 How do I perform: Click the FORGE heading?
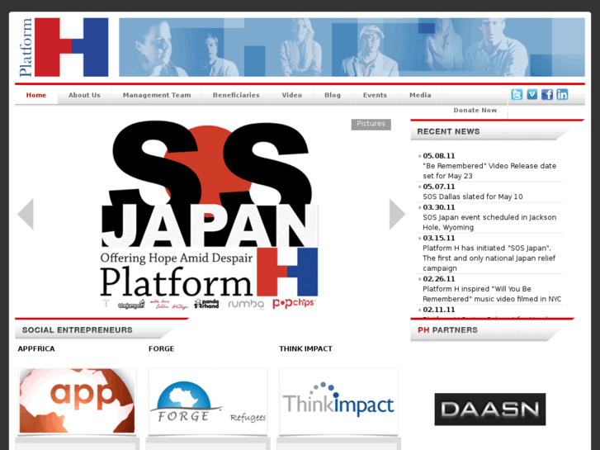(161, 349)
